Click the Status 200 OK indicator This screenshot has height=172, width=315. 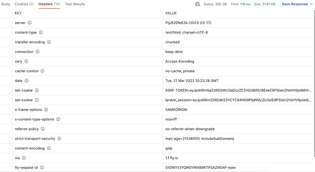tap(215, 4)
